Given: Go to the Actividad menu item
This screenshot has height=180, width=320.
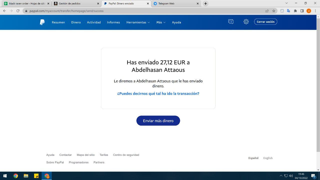Looking at the screenshot, I should click(94, 22).
